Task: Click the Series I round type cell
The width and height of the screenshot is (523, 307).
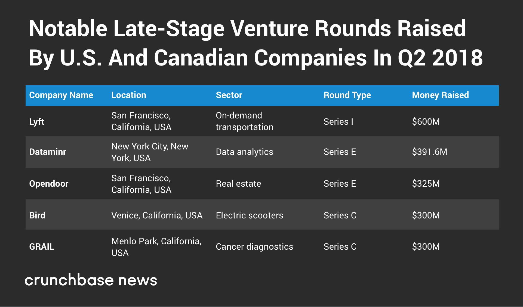Action: (338, 121)
